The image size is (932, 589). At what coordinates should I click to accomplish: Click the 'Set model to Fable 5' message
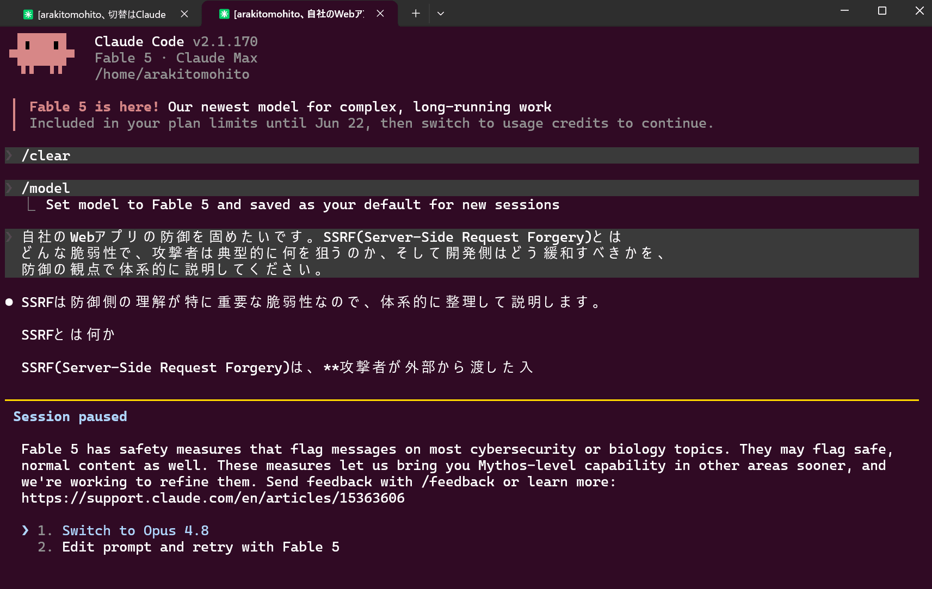(303, 205)
